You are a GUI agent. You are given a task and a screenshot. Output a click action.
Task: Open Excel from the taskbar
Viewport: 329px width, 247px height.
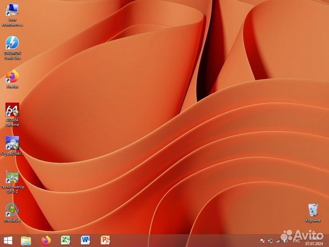tap(66, 240)
